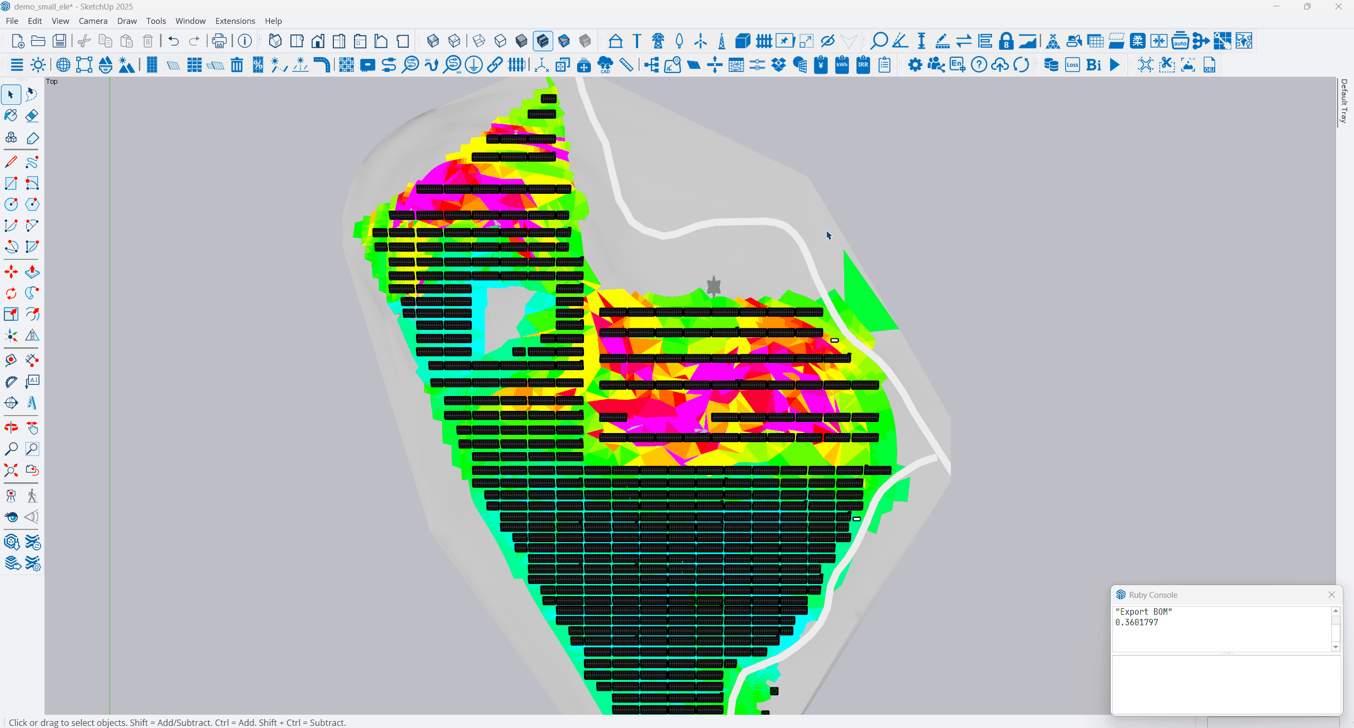This screenshot has width=1354, height=728.
Task: Click the Bi bifacial icon
Action: [1093, 65]
